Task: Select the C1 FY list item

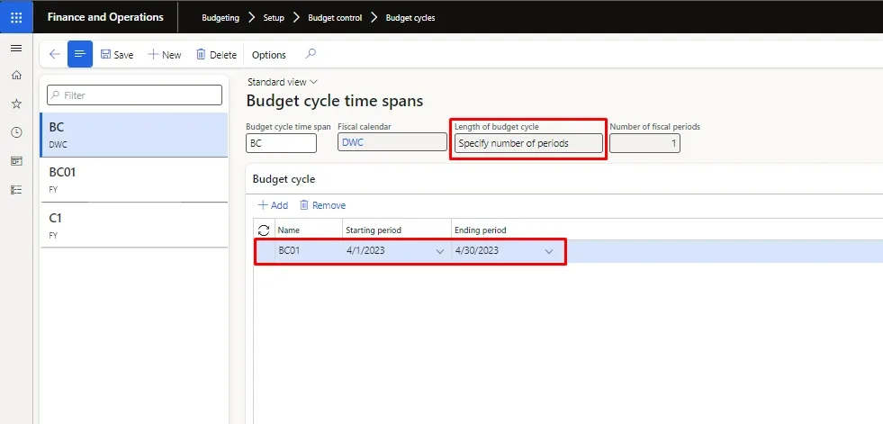Action: click(x=134, y=225)
